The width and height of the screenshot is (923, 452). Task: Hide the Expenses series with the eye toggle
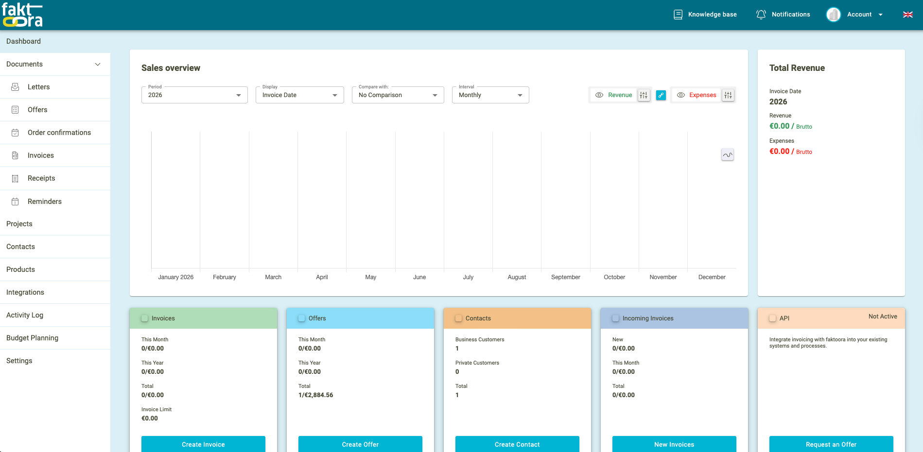pyautogui.click(x=680, y=95)
